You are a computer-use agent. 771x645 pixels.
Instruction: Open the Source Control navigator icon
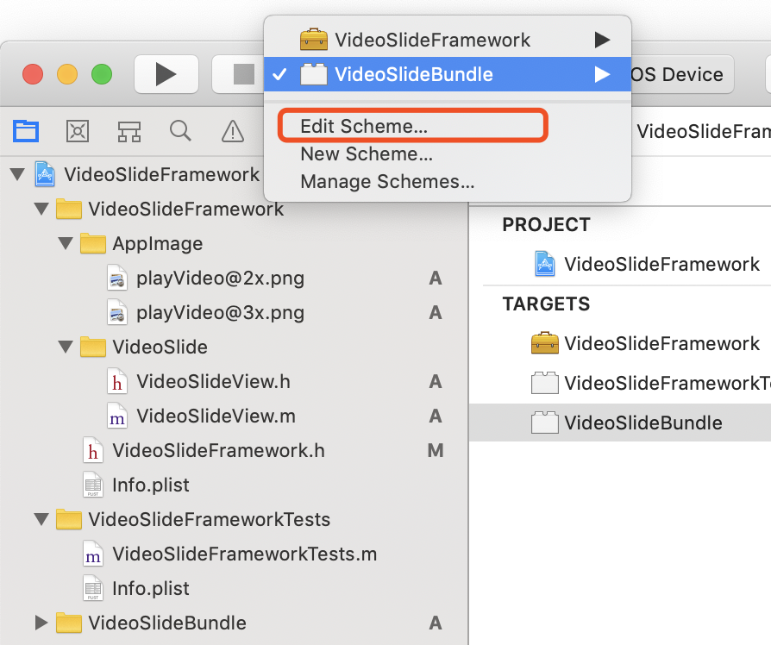tap(78, 131)
